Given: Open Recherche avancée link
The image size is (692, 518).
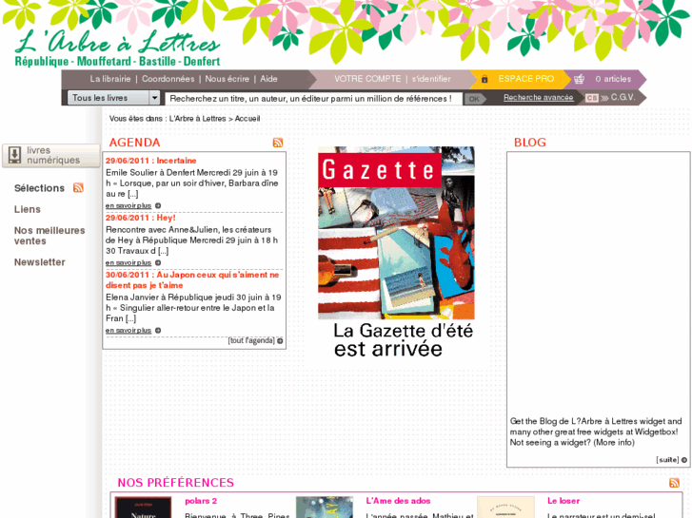Looking at the screenshot, I should point(539,98).
